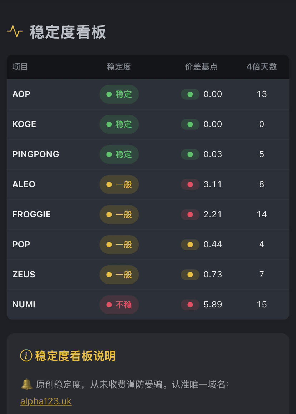The image size is (296, 414).
Task: Click the info icon next to 稳定度看板说明
Action: 26,356
